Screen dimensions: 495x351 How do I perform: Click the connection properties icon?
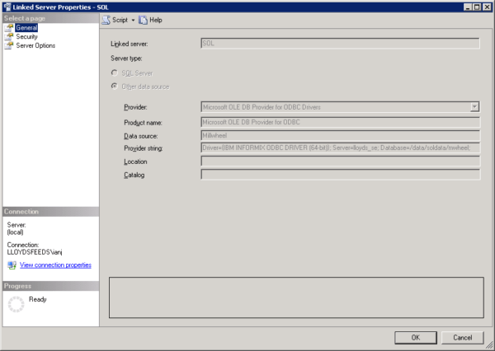[12, 264]
